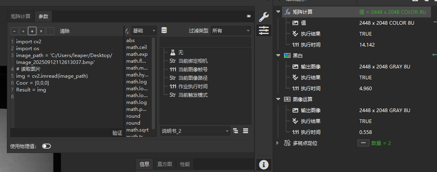Viewport: 437px width, 172px height.
Task: Click the info icon at bottom
Action: point(264,164)
